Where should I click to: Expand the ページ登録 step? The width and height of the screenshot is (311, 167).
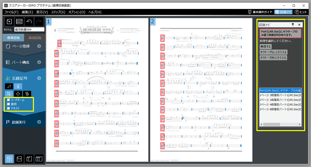[x=21, y=46]
